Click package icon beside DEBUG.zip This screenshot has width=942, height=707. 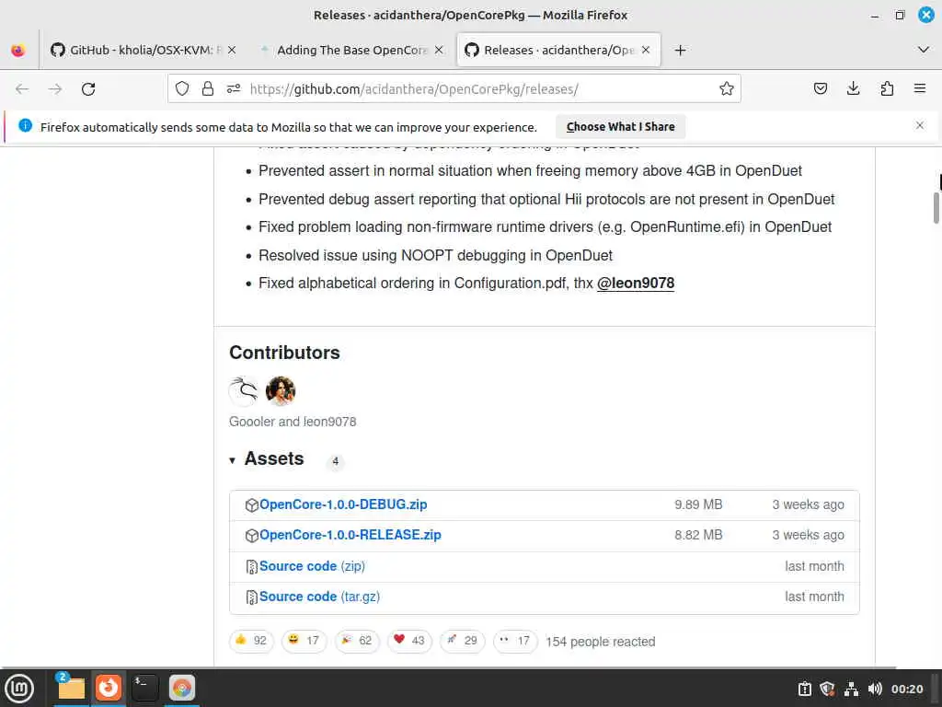[252, 505]
